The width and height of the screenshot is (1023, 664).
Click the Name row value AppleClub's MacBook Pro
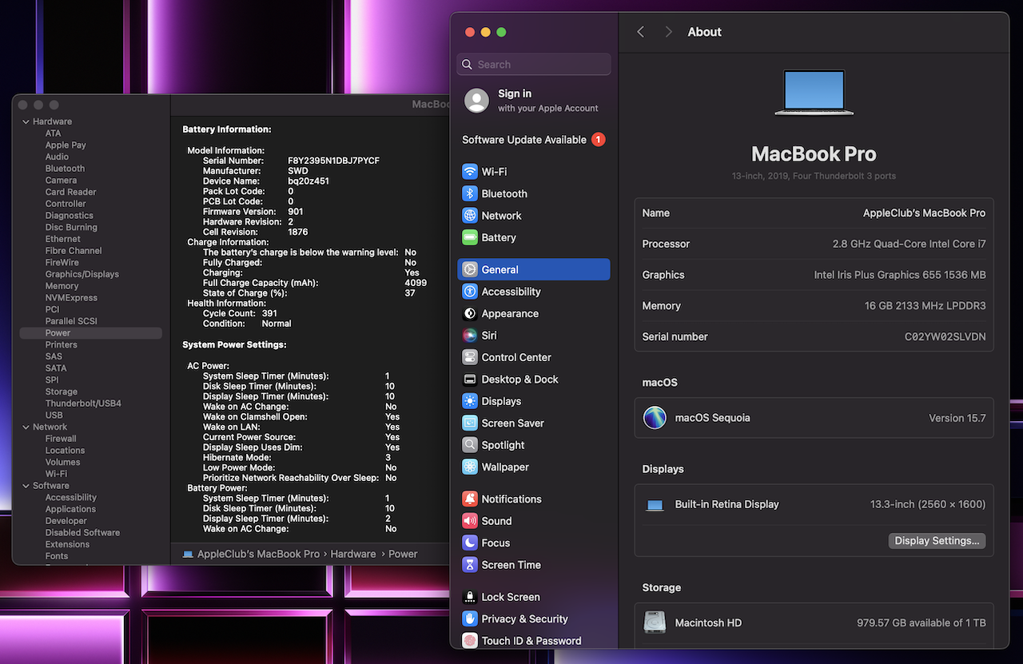pyautogui.click(x=924, y=213)
